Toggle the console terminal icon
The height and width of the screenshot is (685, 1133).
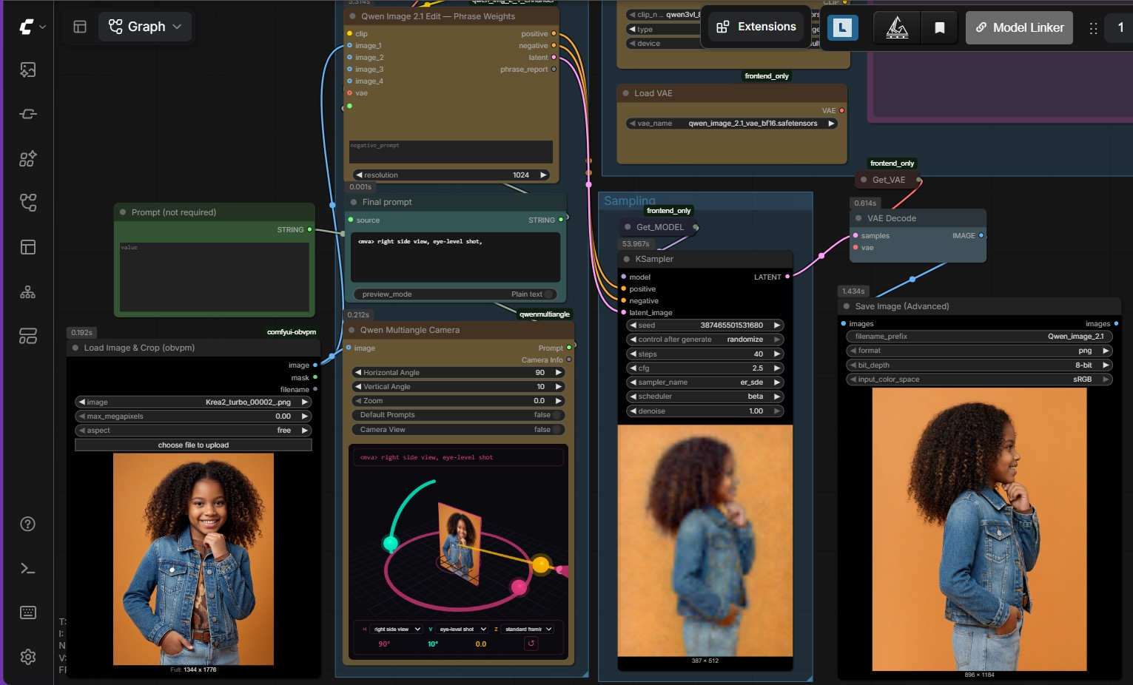[28, 568]
